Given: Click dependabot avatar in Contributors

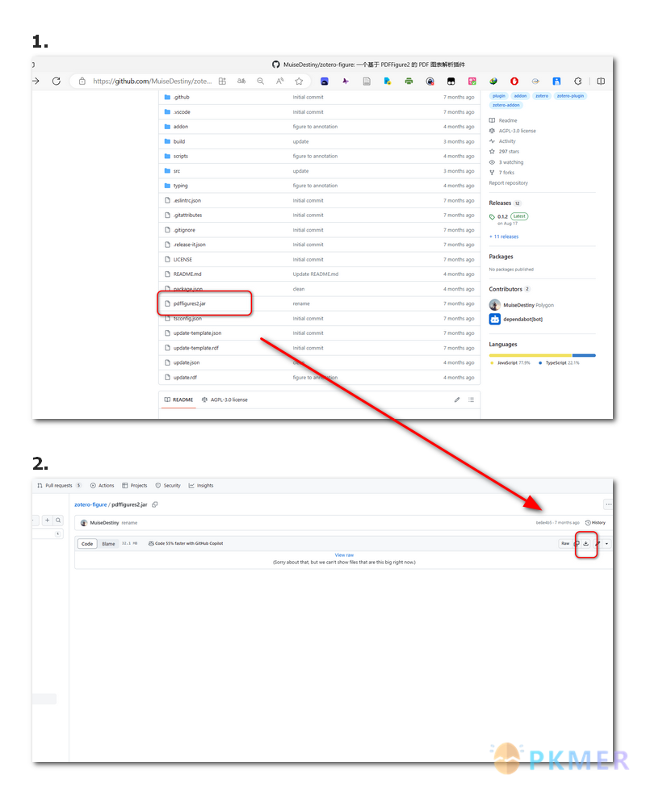Looking at the screenshot, I should 495,319.
